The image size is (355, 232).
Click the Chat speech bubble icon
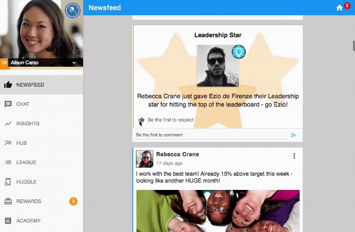(x=8, y=104)
